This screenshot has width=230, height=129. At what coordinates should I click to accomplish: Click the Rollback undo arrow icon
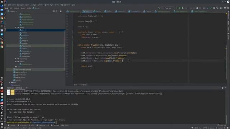point(217,8)
